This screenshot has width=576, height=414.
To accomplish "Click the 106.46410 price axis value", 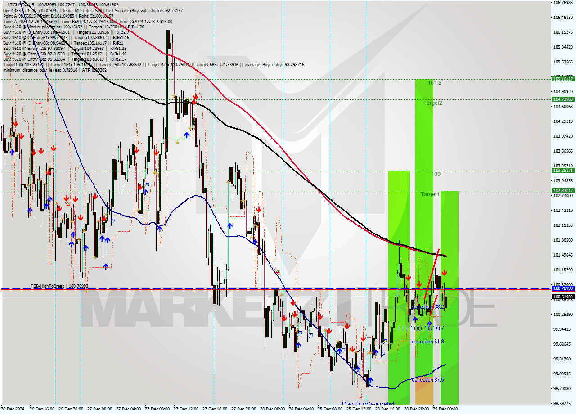I will point(563,18).
